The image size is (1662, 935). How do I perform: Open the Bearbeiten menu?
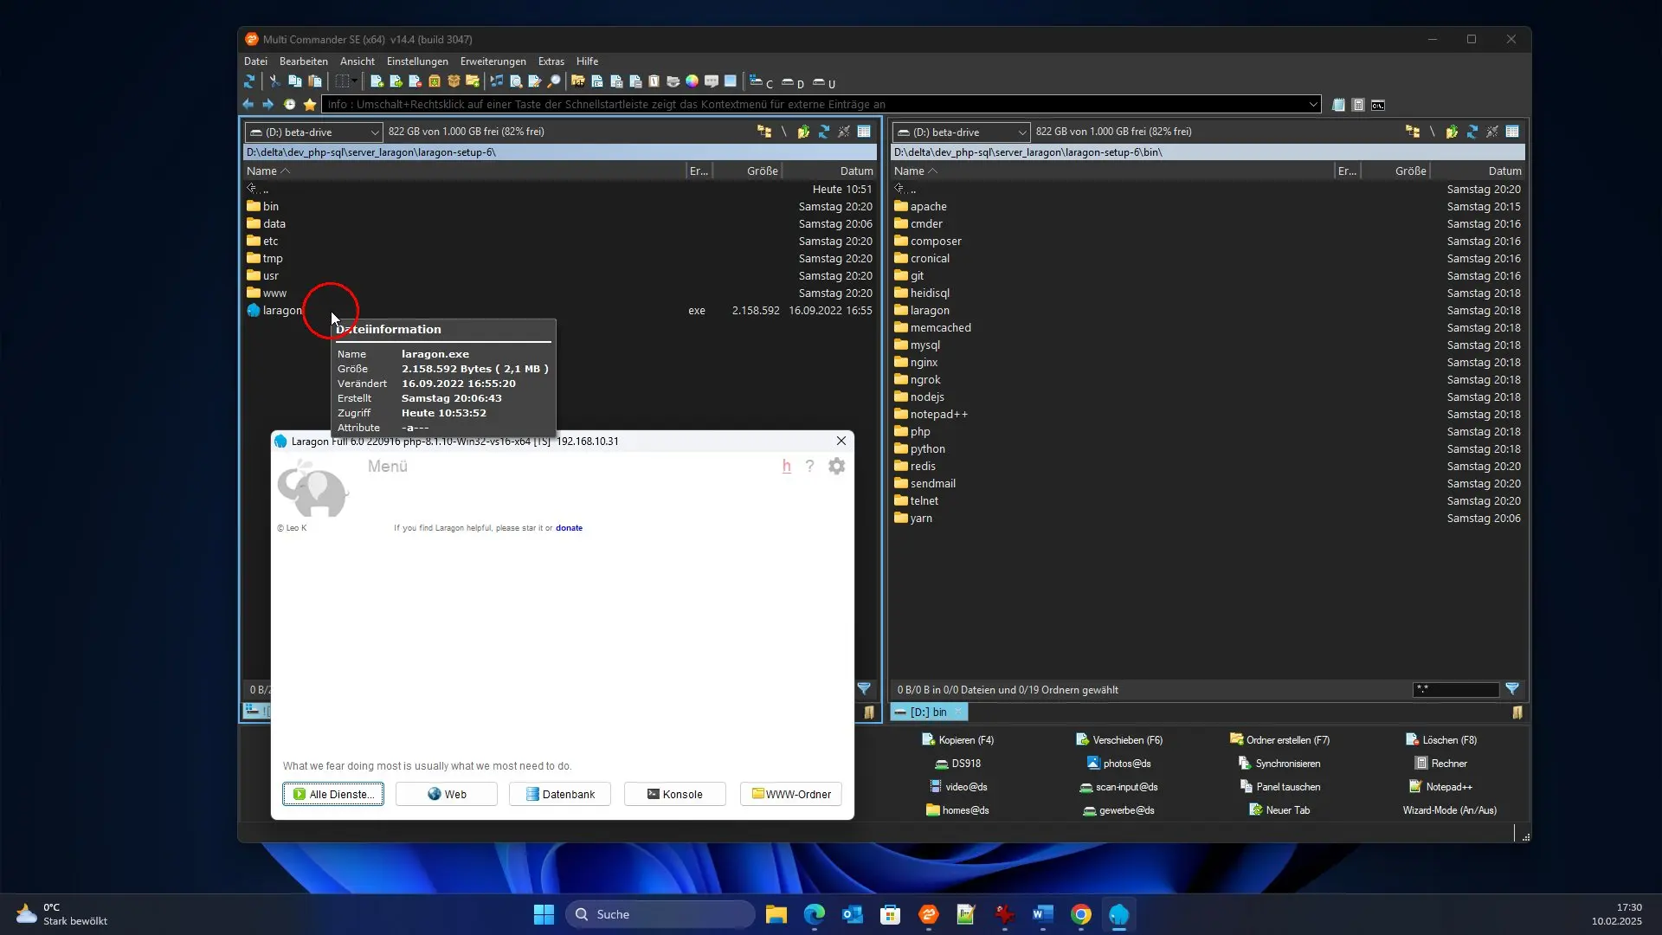[304, 61]
